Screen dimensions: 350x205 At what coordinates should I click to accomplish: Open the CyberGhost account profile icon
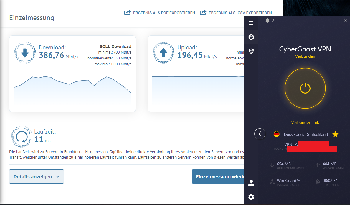click(x=251, y=183)
